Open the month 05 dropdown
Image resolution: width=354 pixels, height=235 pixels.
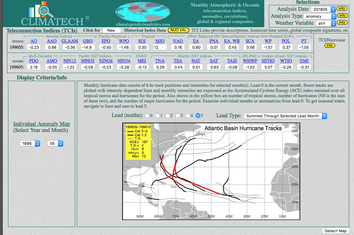(55, 143)
